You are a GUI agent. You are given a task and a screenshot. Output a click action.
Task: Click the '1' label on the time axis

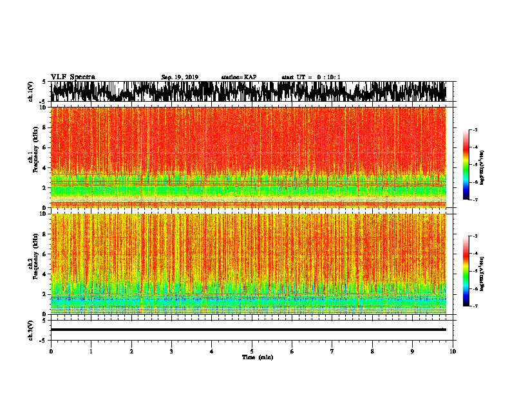point(91,352)
